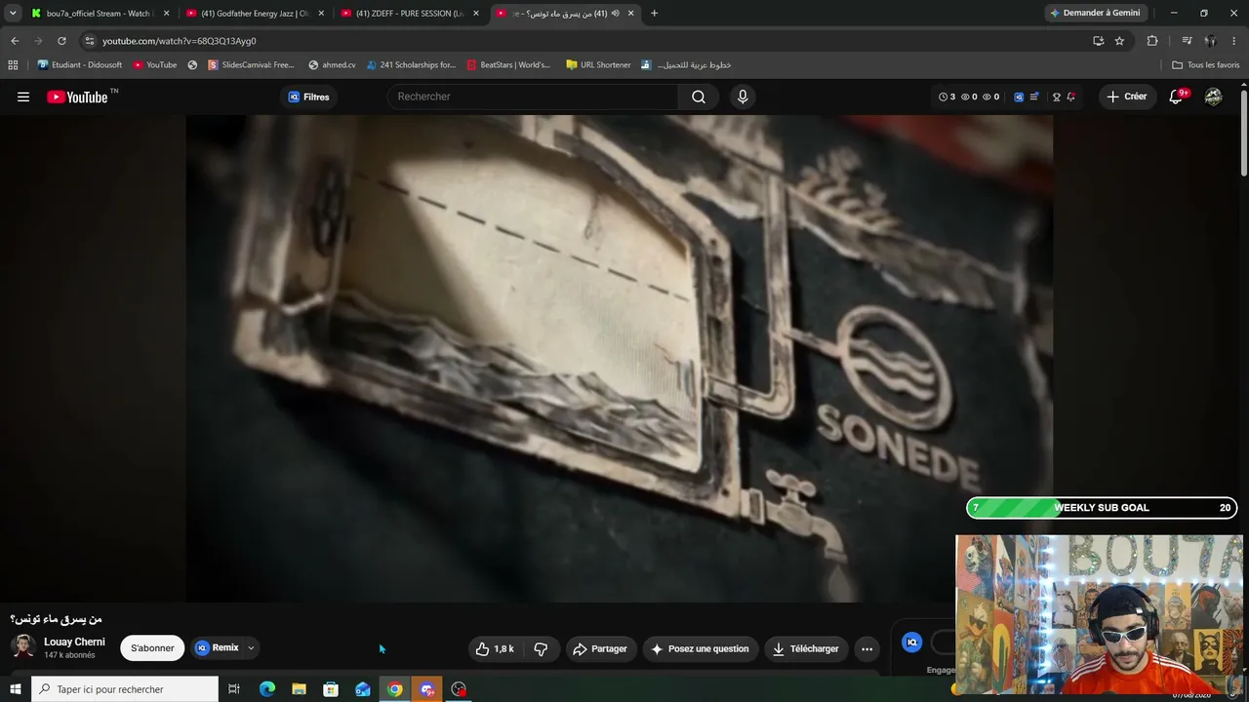
Task: Open the Windows Start menu
Action: [x=15, y=689]
